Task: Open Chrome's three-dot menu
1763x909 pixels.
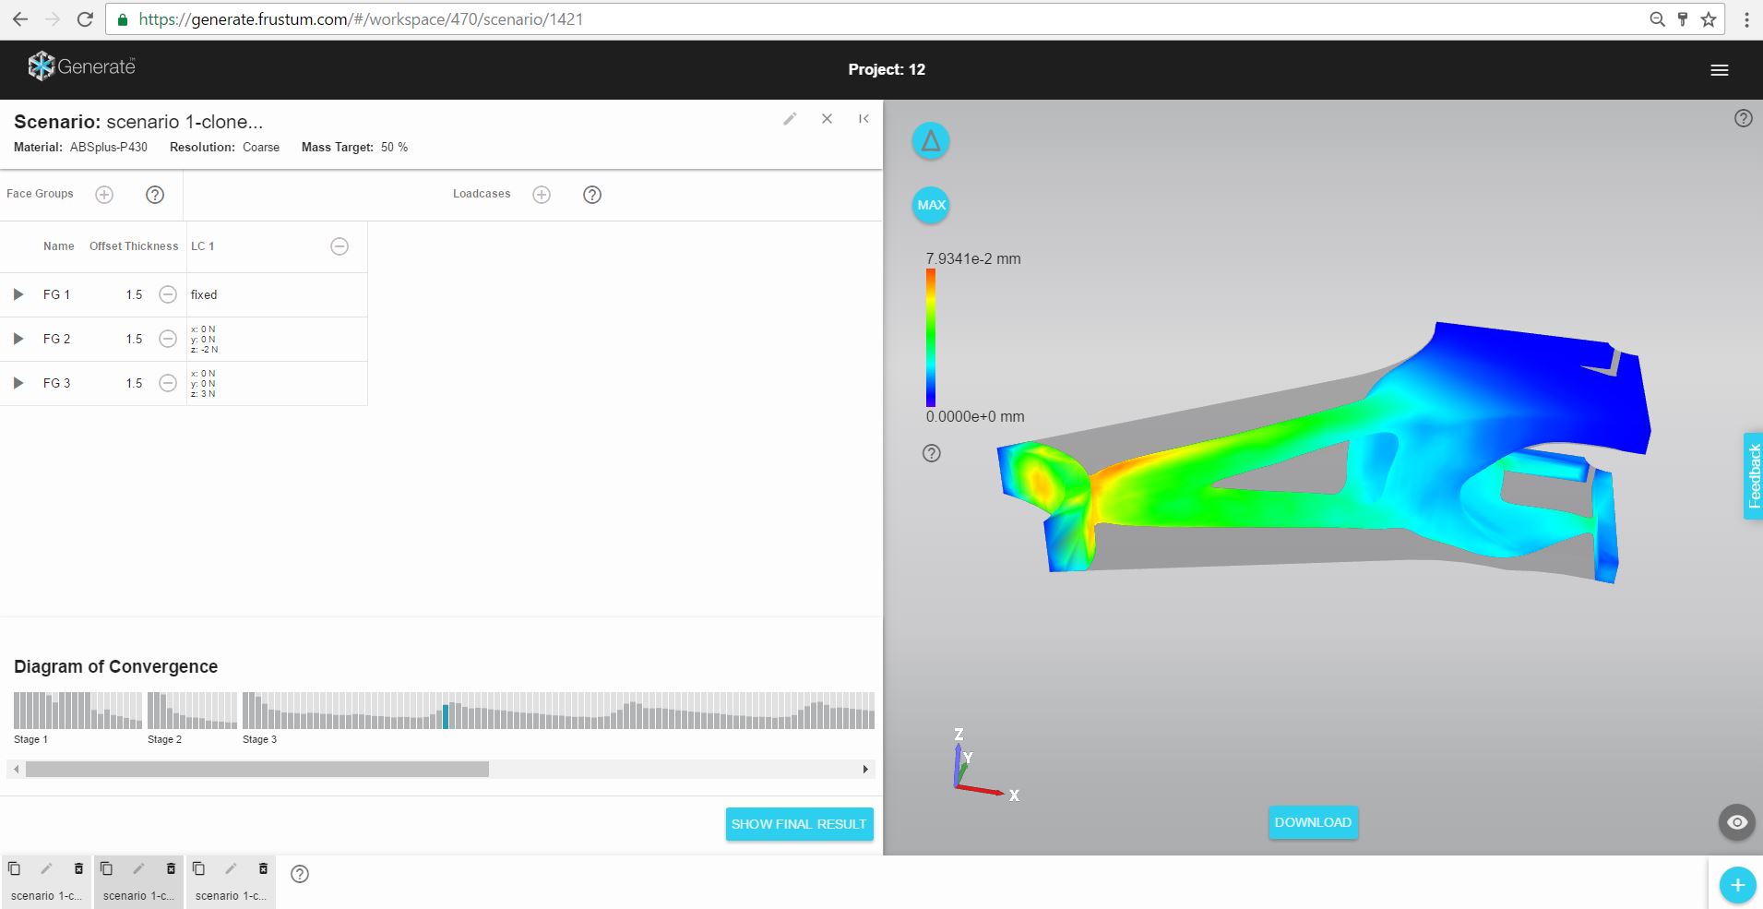Action: tap(1746, 19)
